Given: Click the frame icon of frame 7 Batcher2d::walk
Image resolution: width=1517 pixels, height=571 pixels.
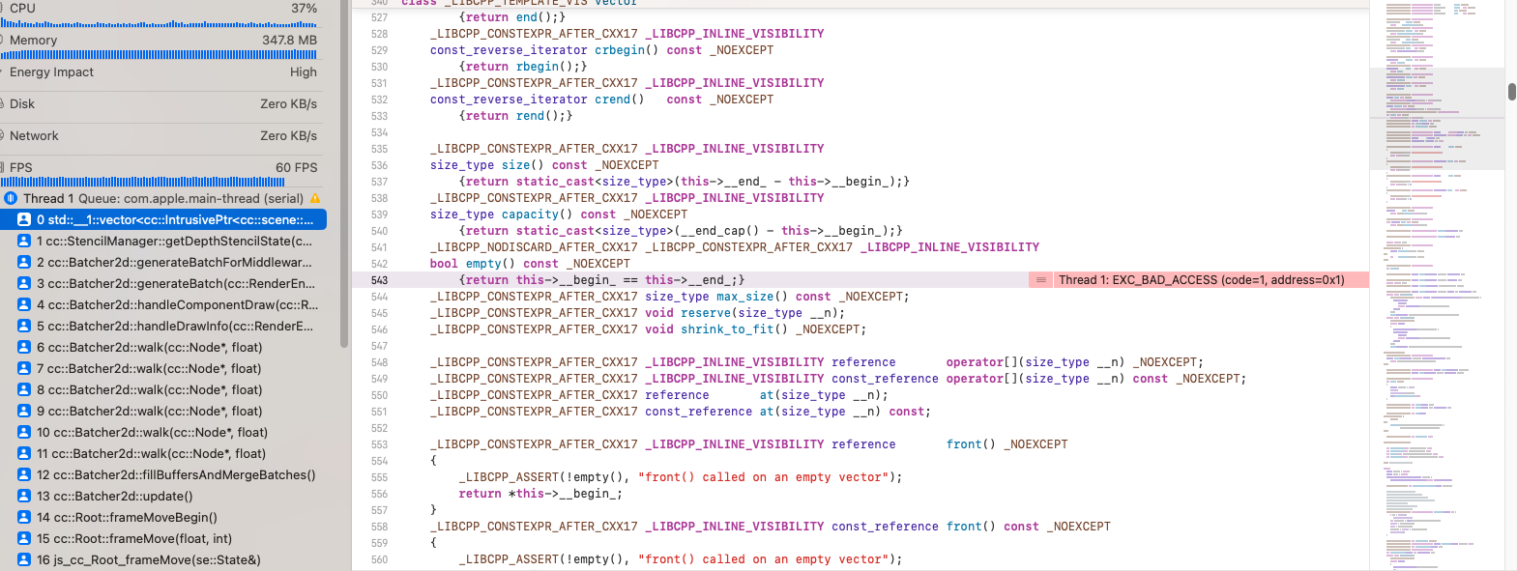Looking at the screenshot, I should click(x=24, y=368).
